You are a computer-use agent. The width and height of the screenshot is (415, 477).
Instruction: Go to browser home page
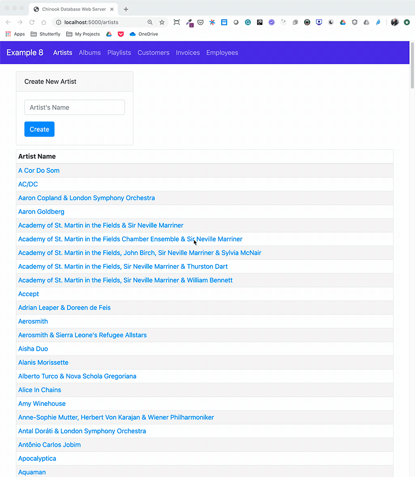click(44, 23)
